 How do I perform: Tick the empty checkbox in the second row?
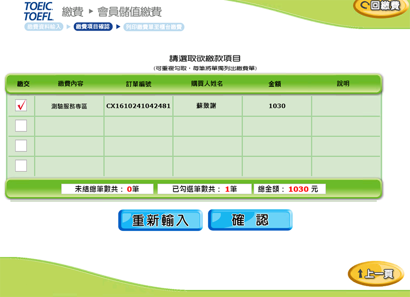(x=21, y=125)
